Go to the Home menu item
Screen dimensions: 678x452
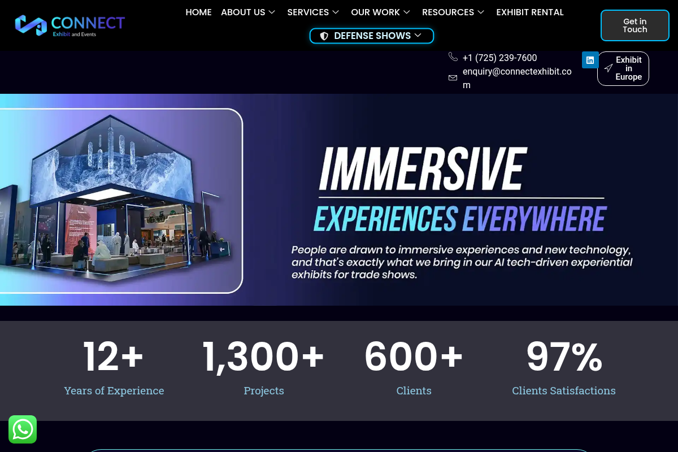198,12
